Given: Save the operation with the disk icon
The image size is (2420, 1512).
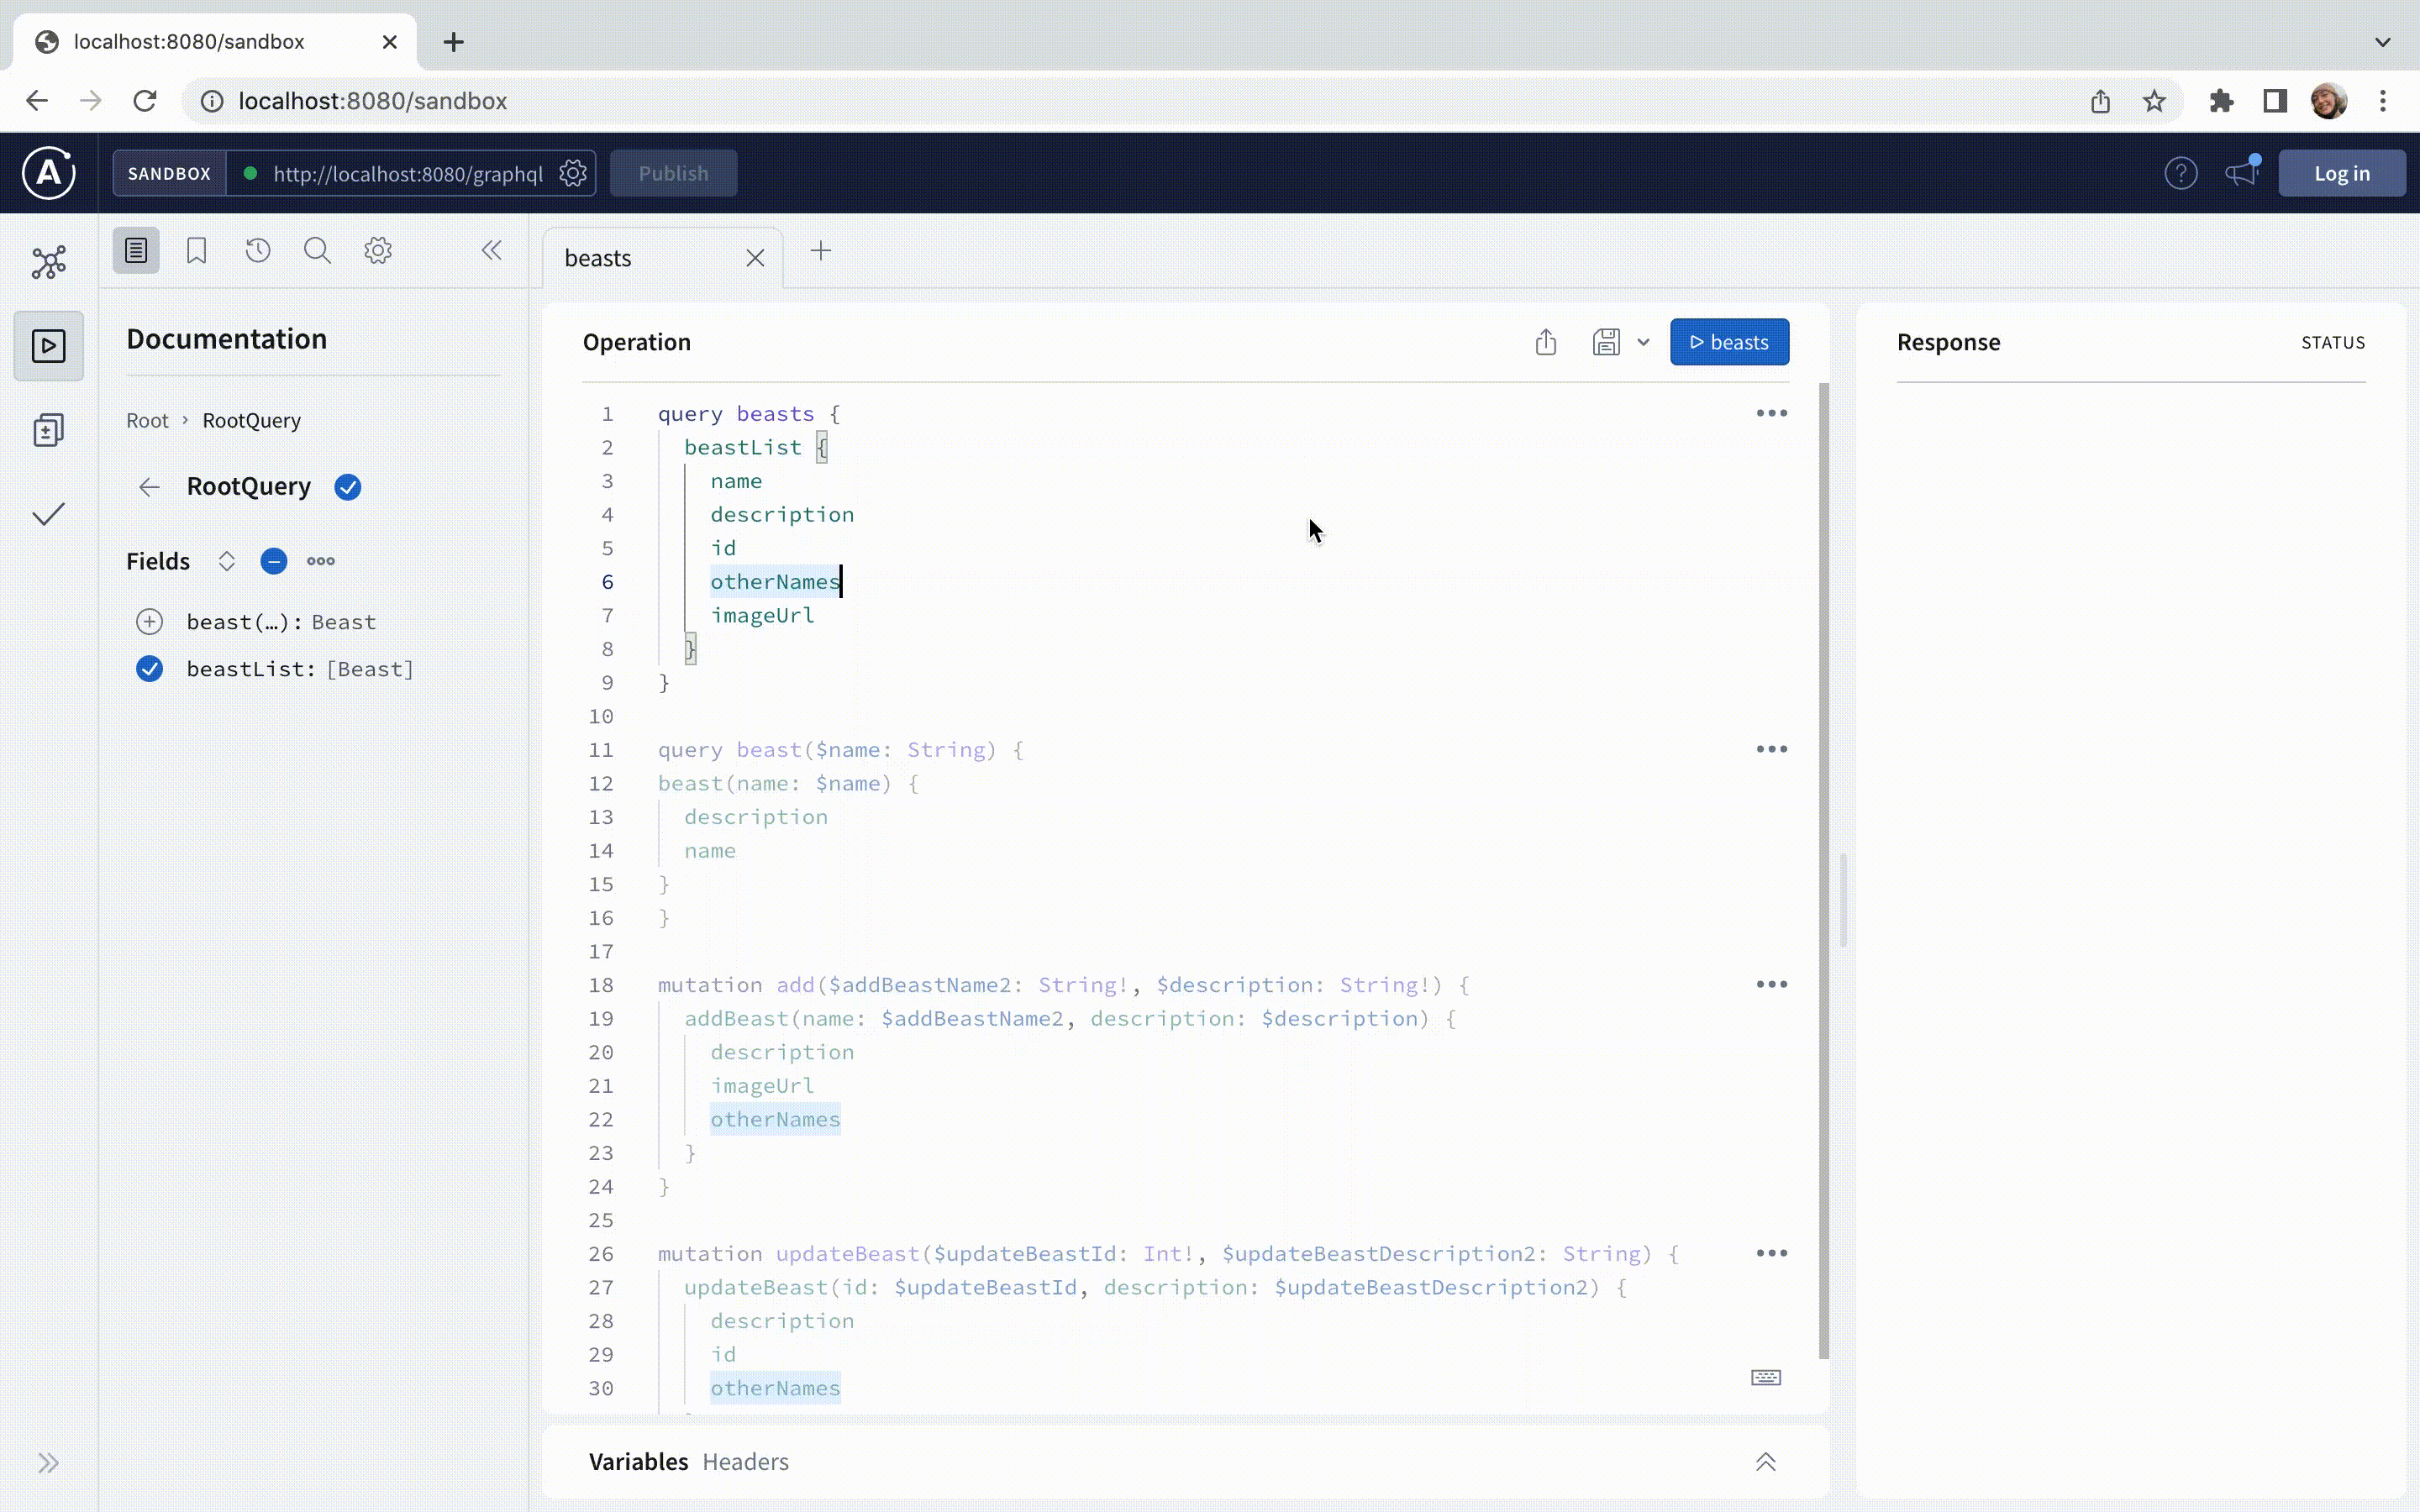Looking at the screenshot, I should tap(1606, 342).
